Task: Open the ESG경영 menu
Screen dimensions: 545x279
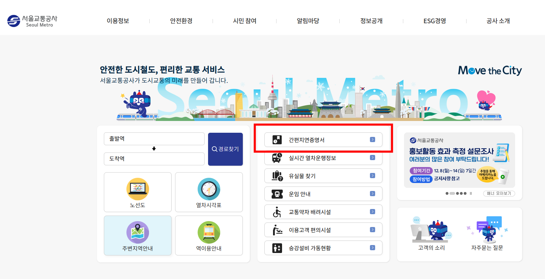Action: click(x=435, y=21)
